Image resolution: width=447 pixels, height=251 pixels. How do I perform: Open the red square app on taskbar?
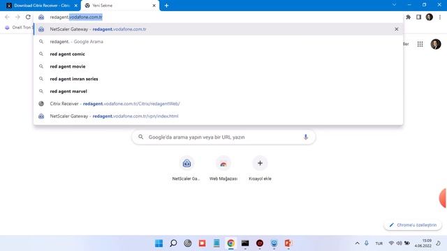coord(202,243)
